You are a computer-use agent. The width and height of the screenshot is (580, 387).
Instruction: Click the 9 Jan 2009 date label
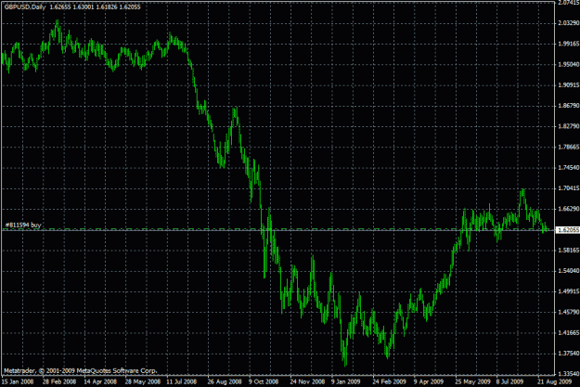point(345,381)
